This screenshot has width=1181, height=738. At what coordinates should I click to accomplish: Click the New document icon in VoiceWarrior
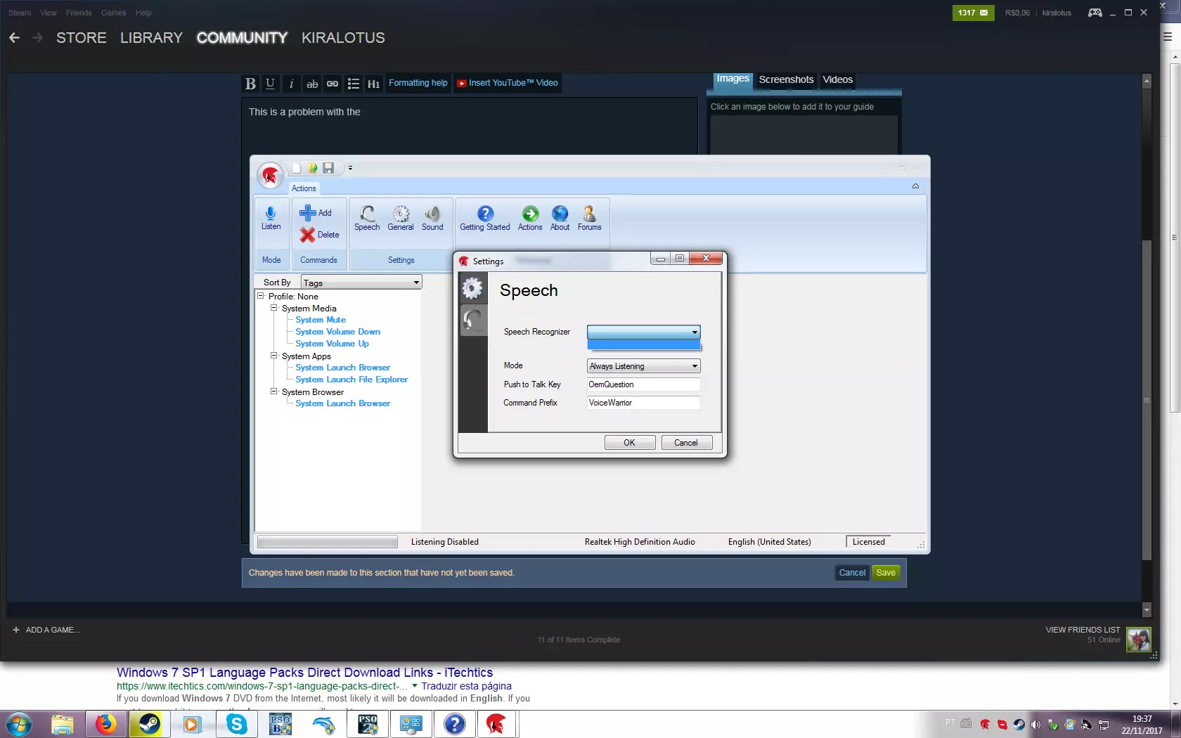pyautogui.click(x=297, y=168)
